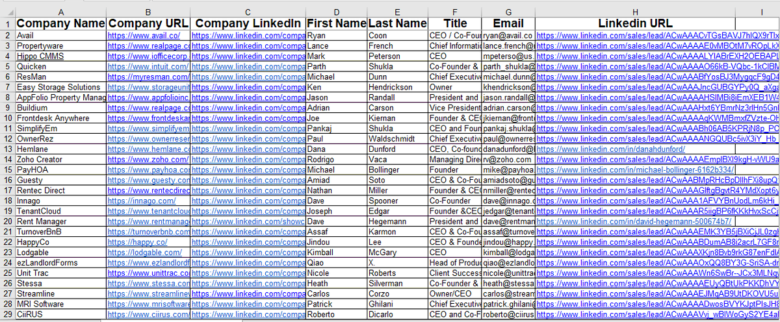
Task: Select first name Parth cell
Action: (336, 67)
